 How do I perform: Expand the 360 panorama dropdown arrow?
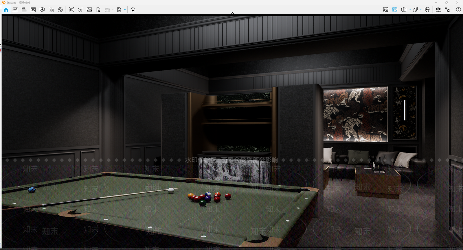[x=113, y=10]
